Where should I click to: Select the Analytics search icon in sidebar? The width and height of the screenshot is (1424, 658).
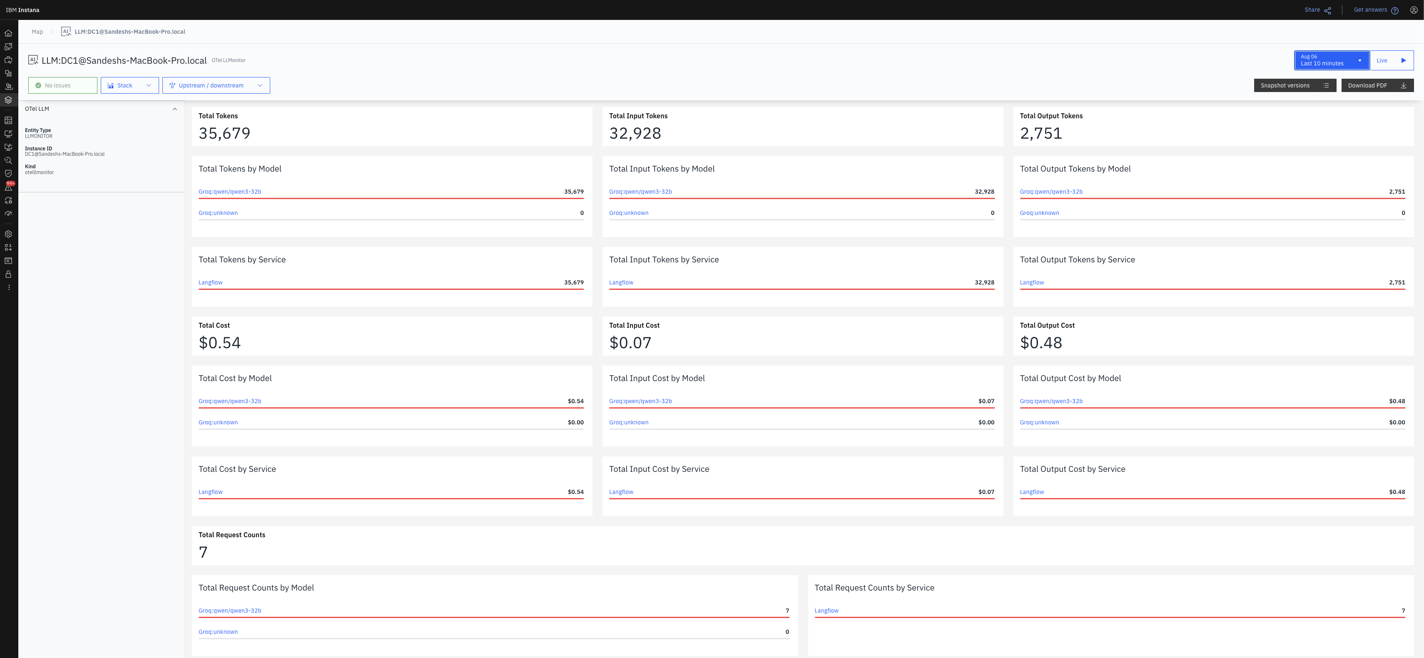[x=8, y=160]
